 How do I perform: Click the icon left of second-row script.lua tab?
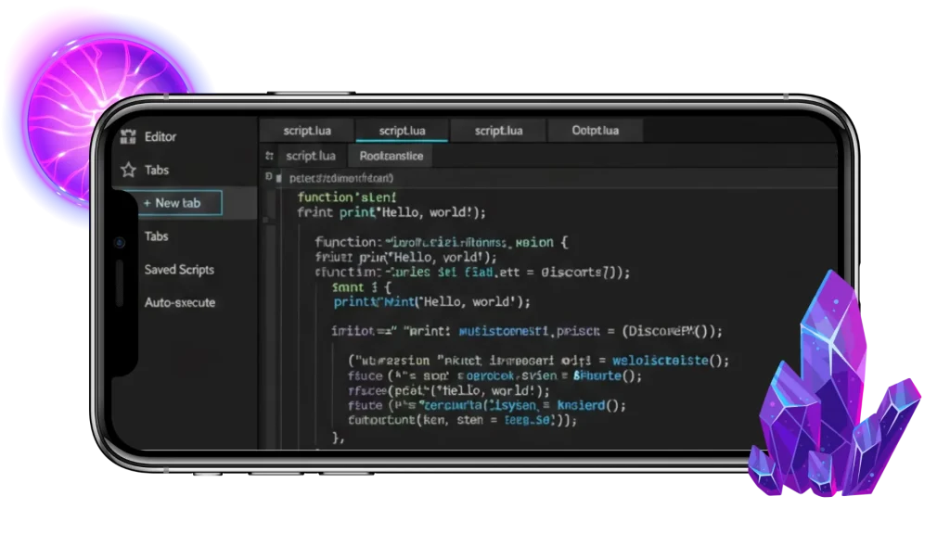(x=270, y=156)
